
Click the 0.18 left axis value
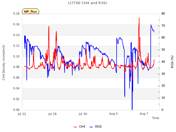pos(16,13)
